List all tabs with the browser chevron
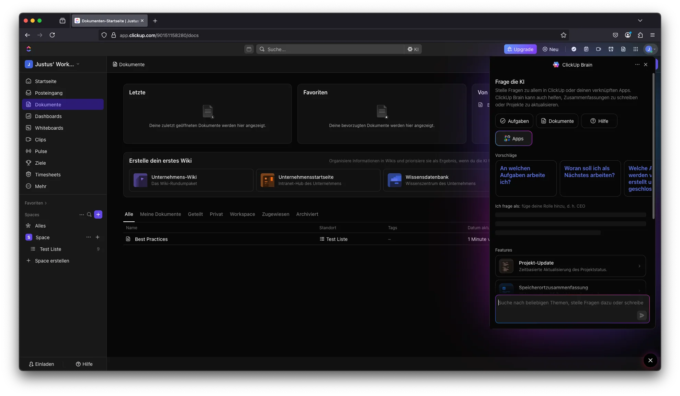The height and width of the screenshot is (396, 680). coord(640,21)
